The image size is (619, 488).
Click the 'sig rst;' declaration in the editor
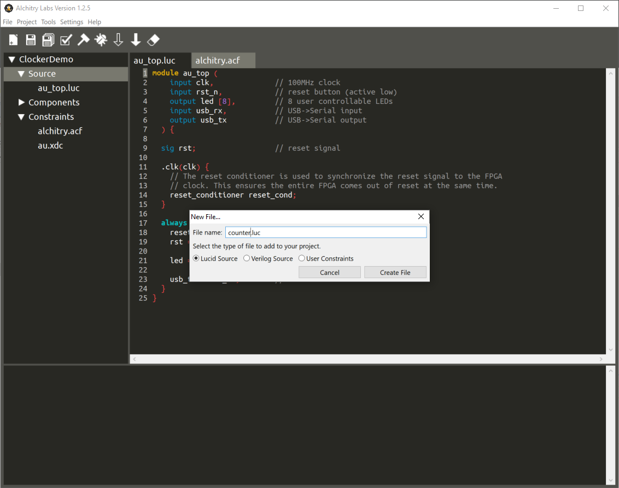pos(178,148)
